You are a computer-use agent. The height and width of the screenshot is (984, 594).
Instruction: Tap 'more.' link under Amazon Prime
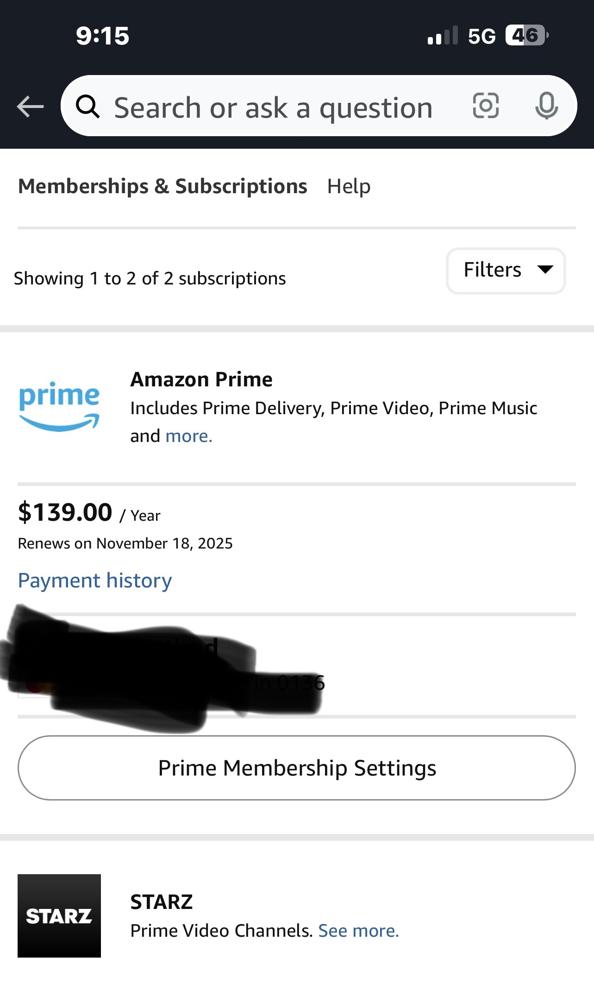(x=189, y=436)
